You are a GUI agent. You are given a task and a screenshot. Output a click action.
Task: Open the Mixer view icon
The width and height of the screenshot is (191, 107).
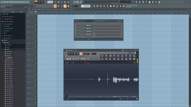tap(104, 6)
